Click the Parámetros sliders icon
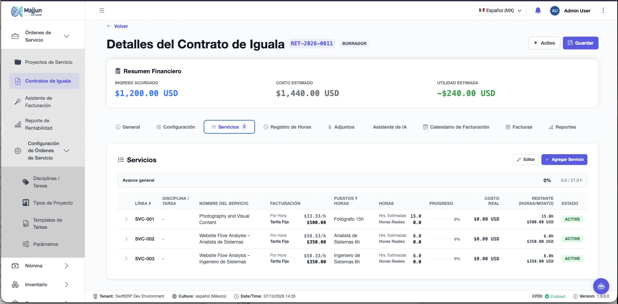This screenshot has height=304, width=618. point(26,244)
